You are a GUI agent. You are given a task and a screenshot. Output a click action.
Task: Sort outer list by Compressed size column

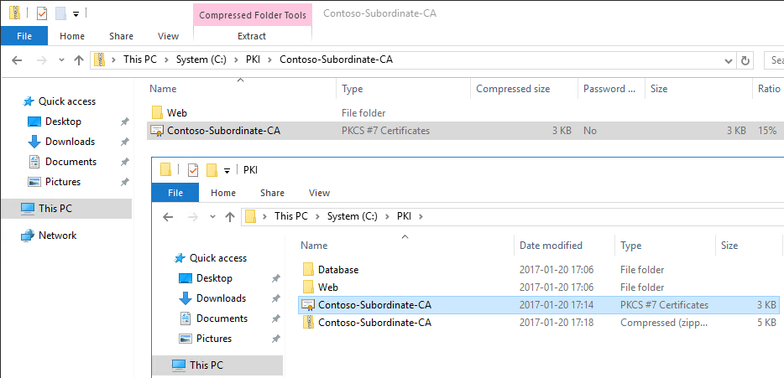click(x=513, y=89)
